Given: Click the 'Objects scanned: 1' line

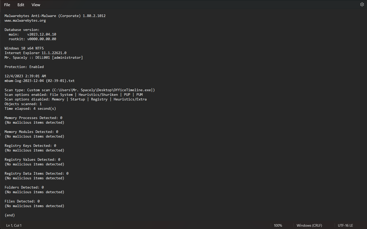Looking at the screenshot, I should click(x=23, y=104).
